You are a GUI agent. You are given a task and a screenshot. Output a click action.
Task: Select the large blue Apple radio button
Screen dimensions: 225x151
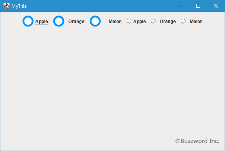28,21
